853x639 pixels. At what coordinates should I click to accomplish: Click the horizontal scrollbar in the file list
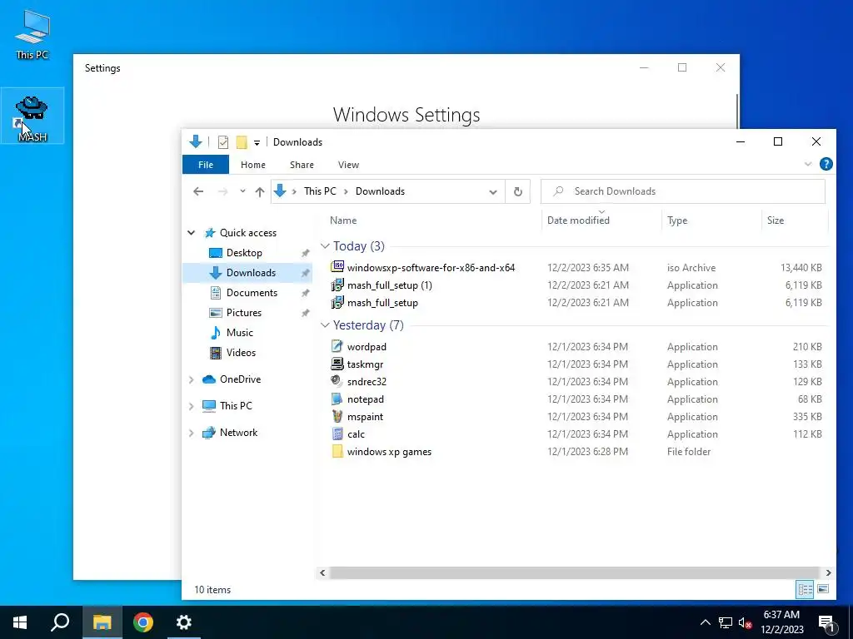575,572
